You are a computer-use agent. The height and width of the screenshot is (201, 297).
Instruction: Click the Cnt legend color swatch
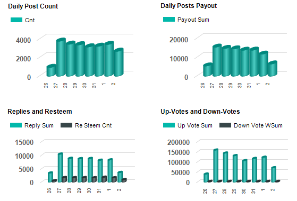16,20
